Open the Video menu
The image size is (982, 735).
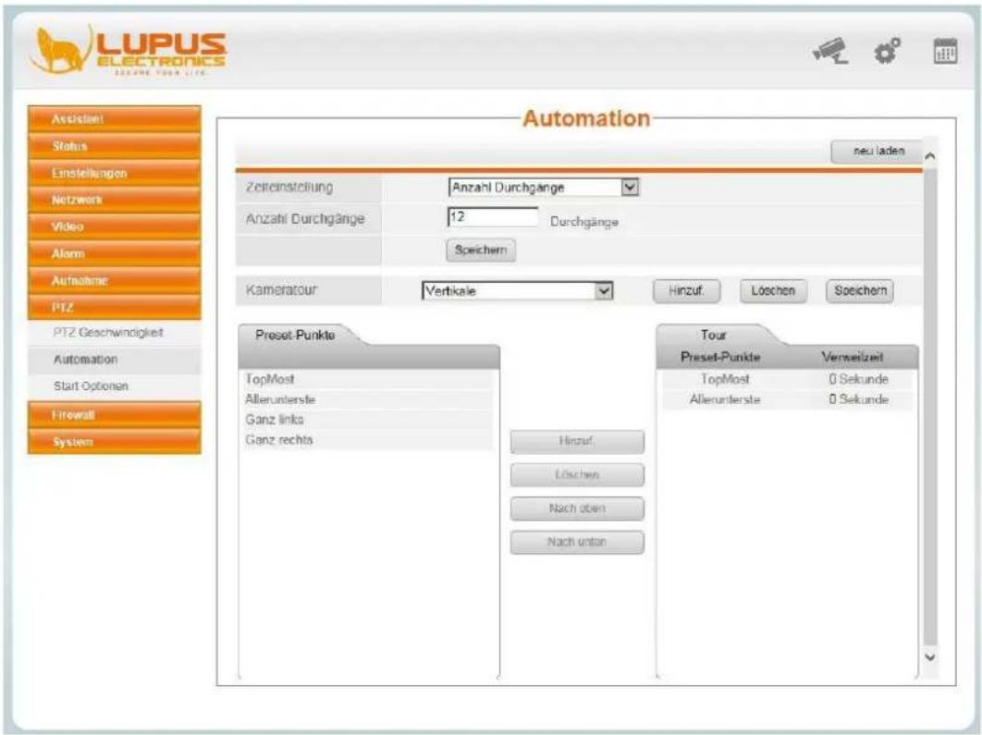[115, 227]
